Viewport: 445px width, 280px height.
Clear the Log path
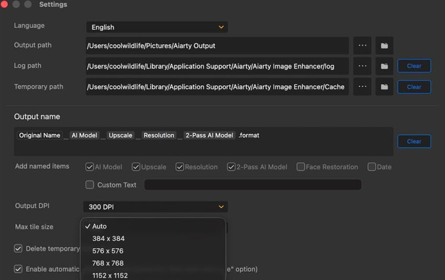click(414, 66)
